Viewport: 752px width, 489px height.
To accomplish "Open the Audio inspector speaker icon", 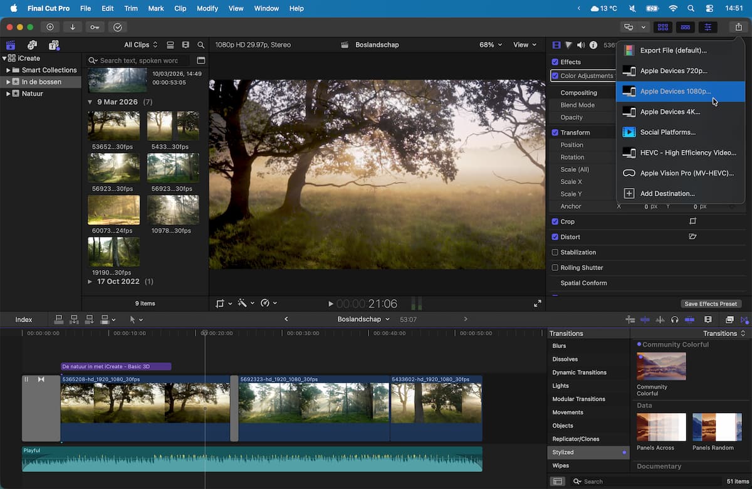I will [581, 45].
